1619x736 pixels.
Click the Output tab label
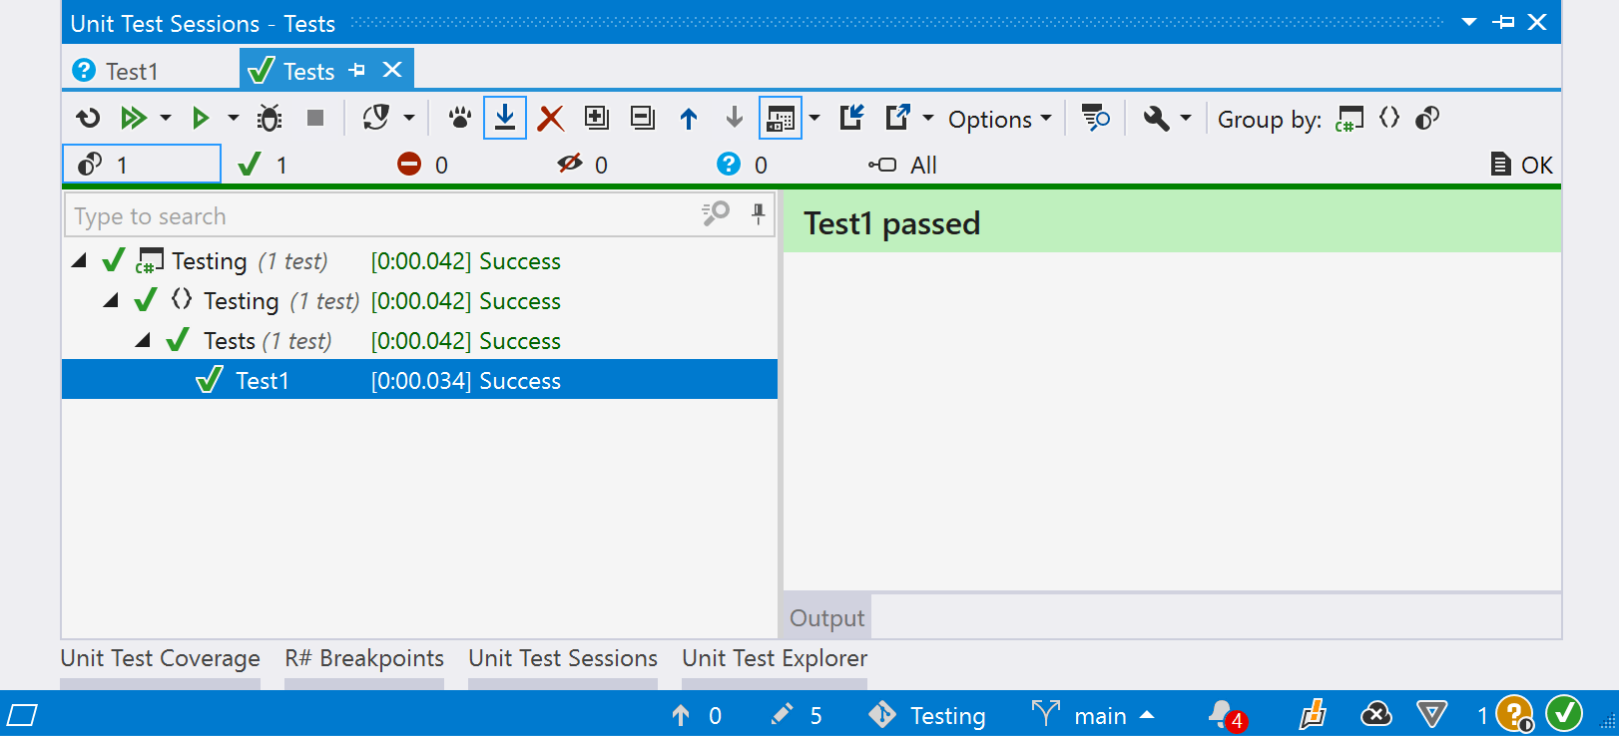tap(826, 618)
